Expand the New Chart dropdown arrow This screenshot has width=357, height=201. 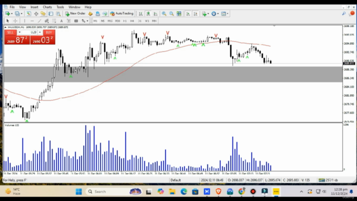[x=12, y=13]
